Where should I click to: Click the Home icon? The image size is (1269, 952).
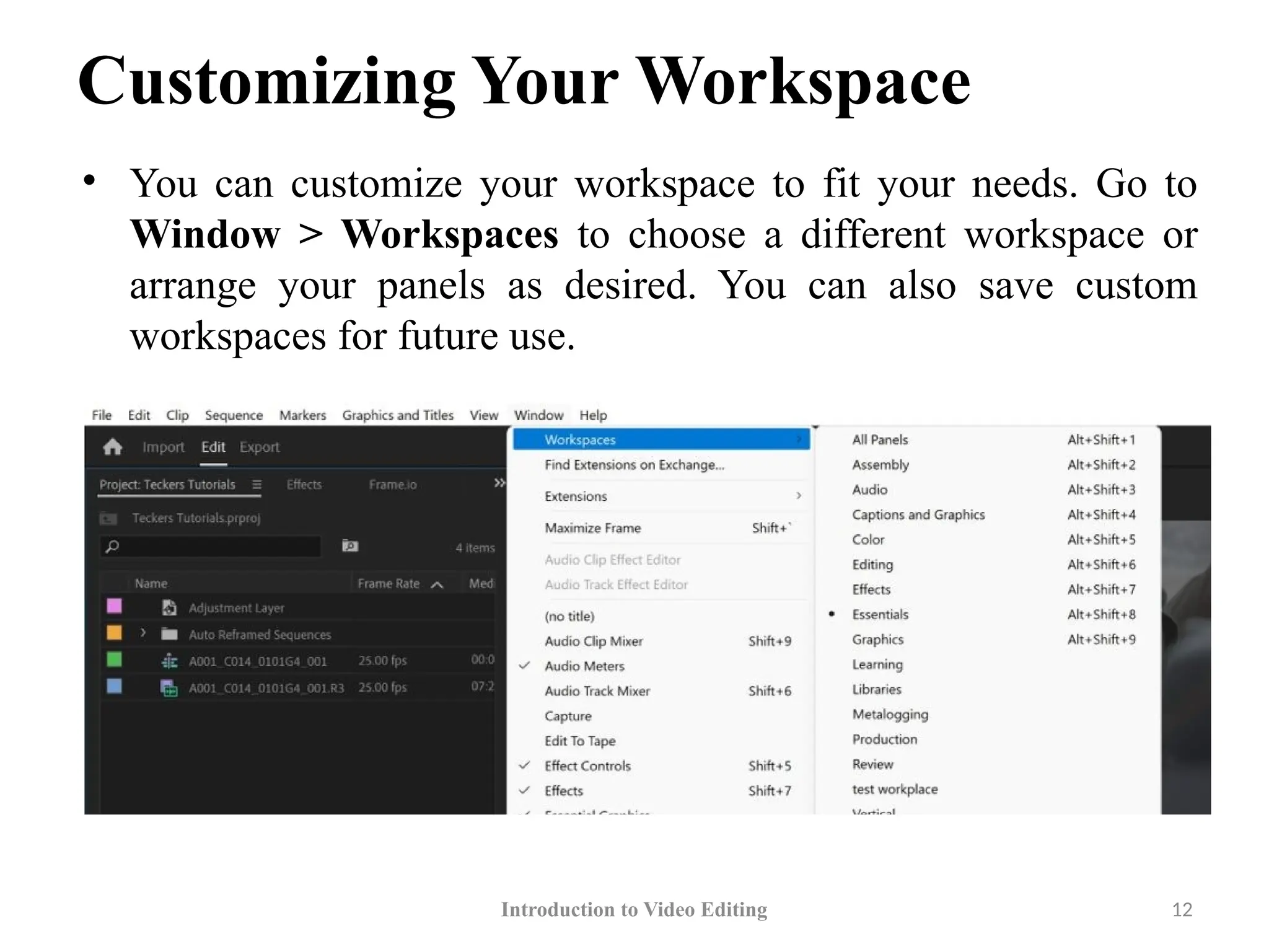coord(112,447)
